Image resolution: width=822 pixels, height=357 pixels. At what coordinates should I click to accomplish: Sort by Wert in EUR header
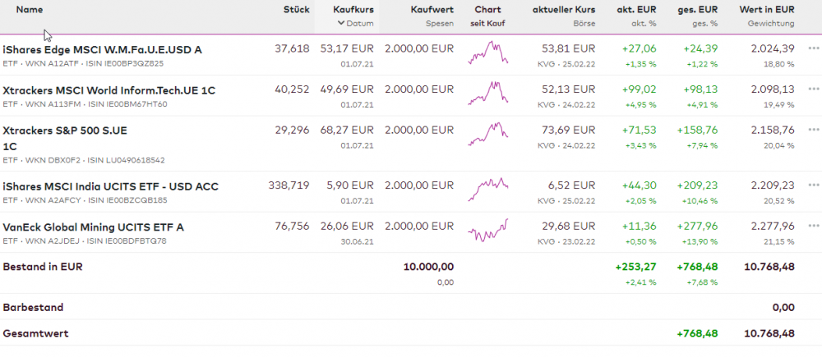[x=767, y=10]
